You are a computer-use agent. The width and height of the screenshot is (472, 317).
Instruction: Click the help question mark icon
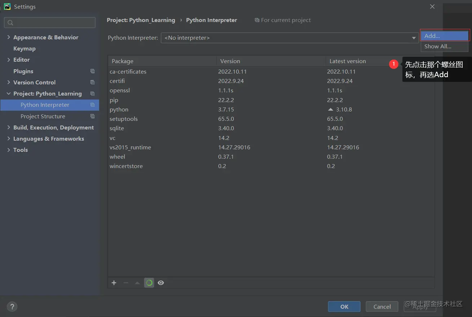click(12, 307)
